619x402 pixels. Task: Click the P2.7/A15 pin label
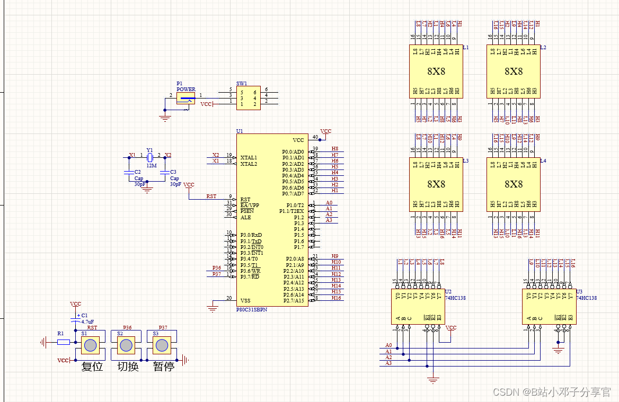(294, 301)
